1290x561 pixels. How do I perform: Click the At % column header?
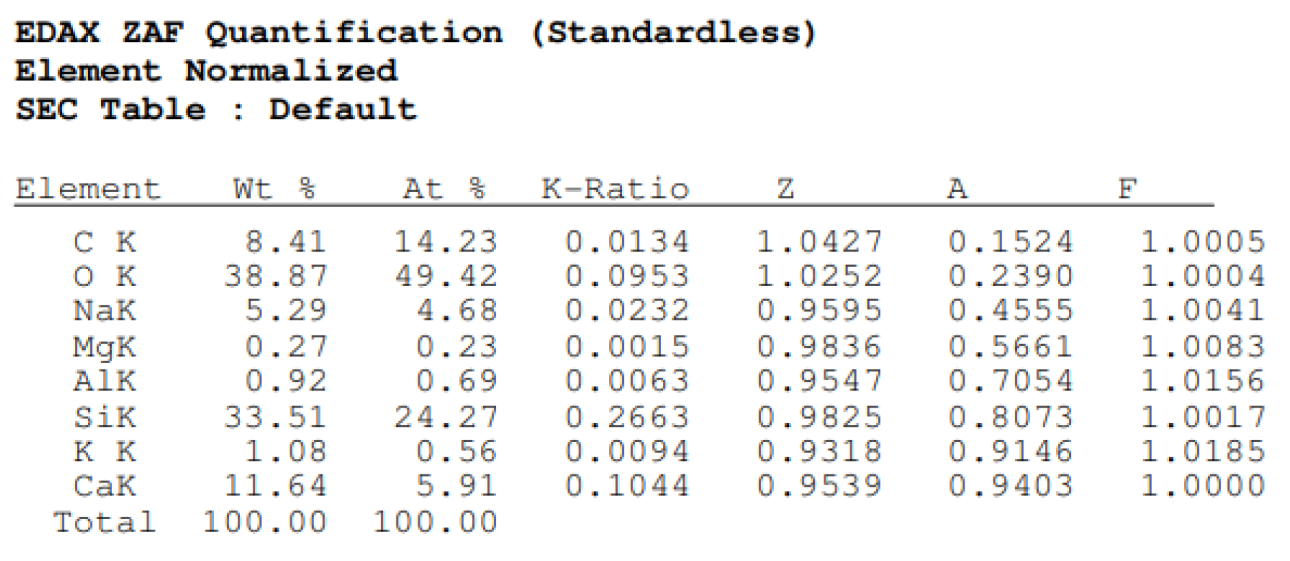(444, 188)
